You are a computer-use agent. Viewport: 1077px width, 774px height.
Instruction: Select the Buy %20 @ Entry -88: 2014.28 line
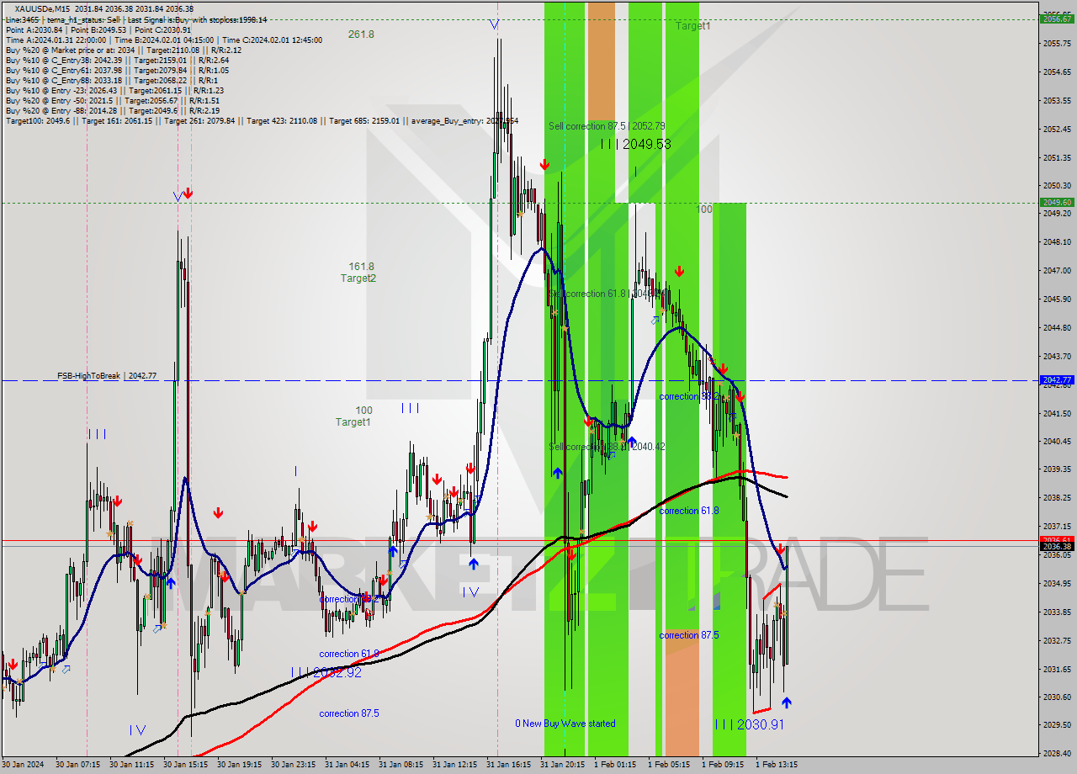click(112, 110)
